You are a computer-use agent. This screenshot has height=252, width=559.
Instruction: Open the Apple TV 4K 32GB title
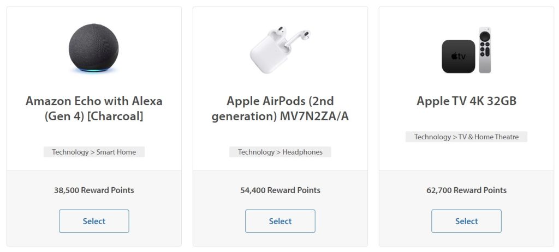pos(466,101)
